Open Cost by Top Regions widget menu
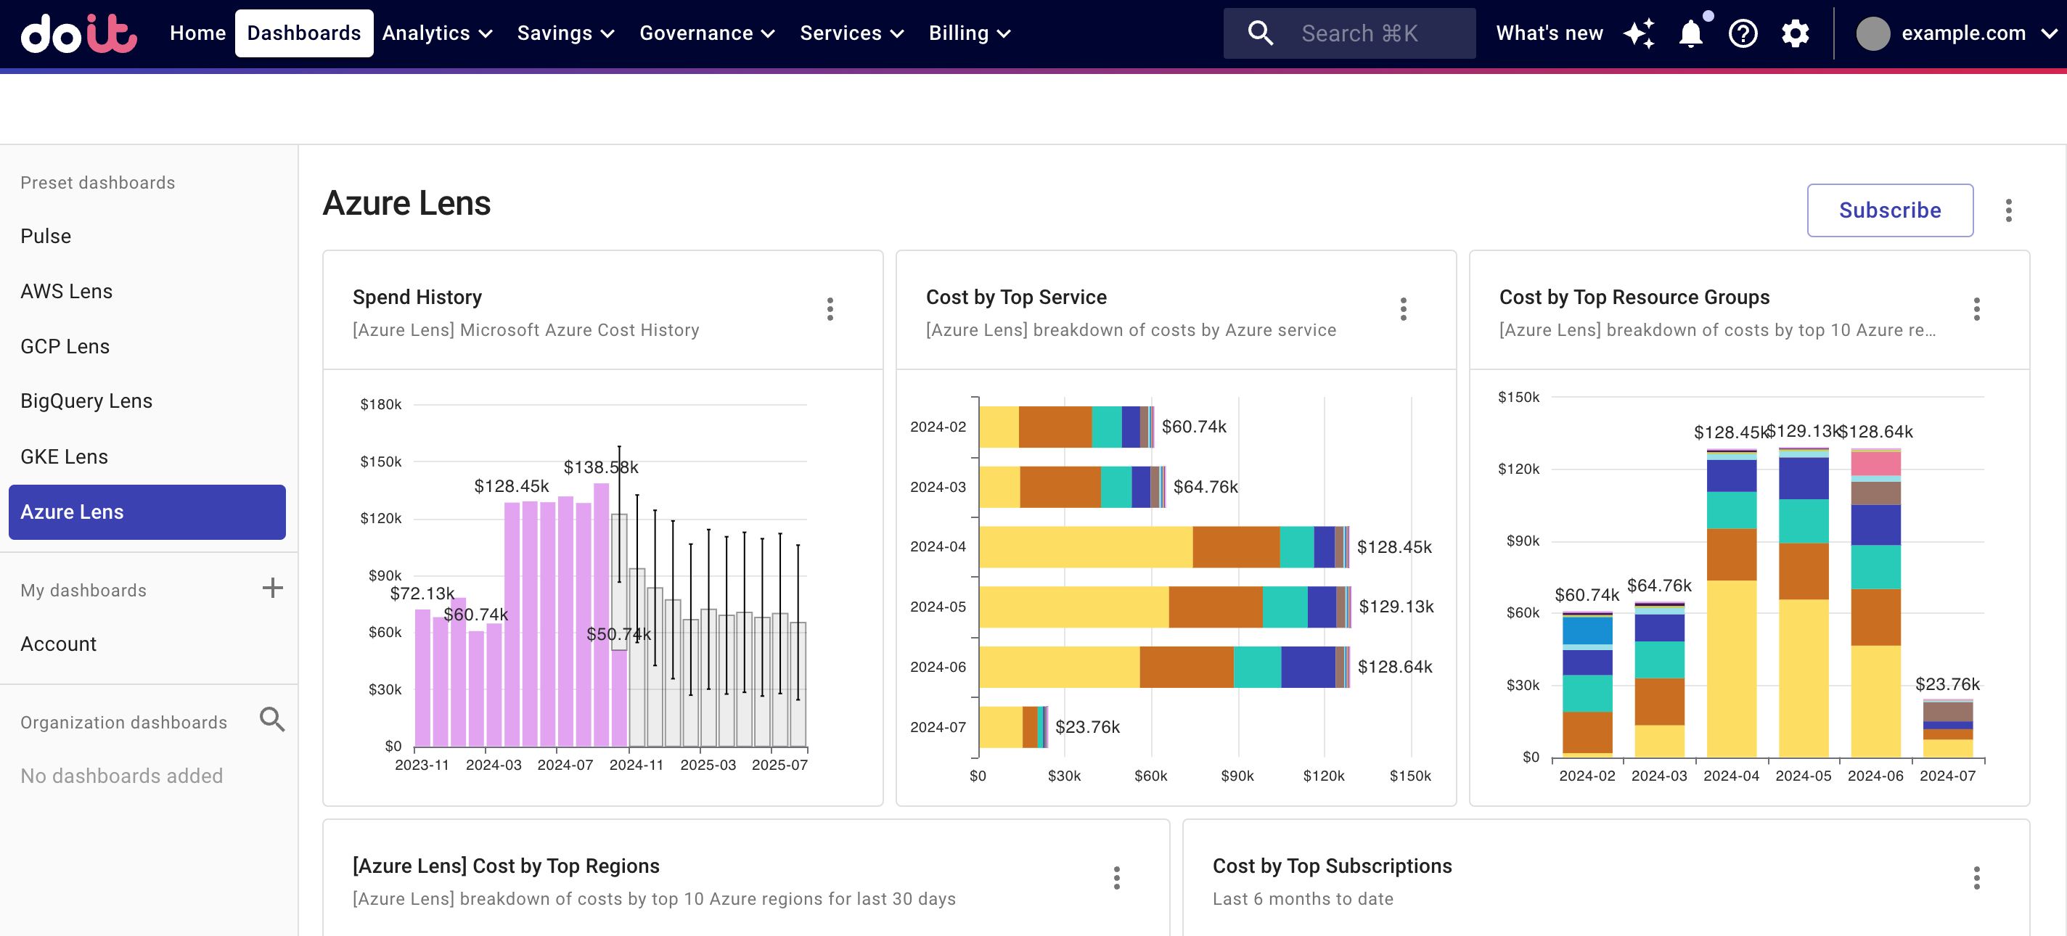 [1116, 877]
